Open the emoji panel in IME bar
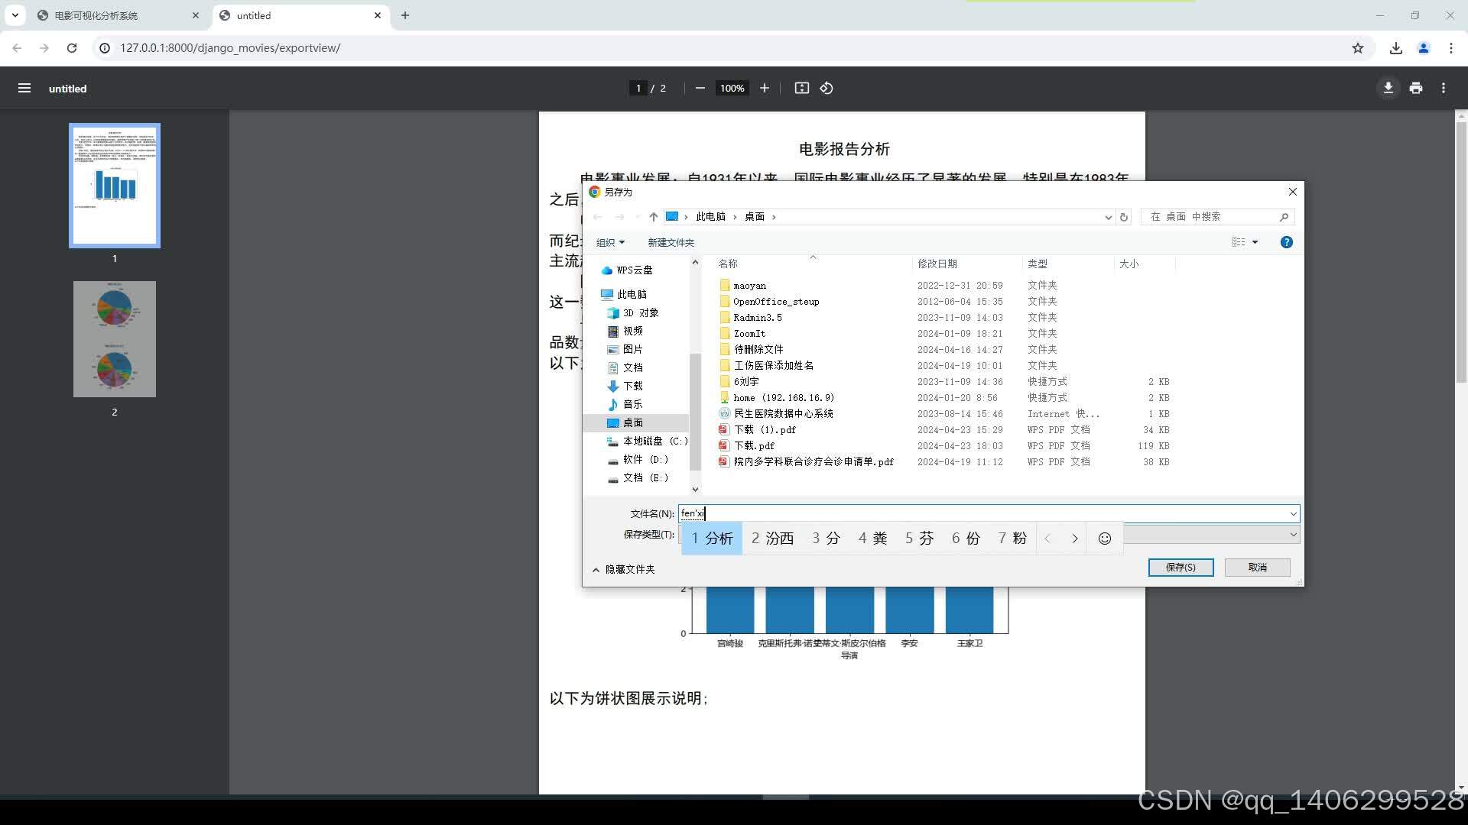1468x825 pixels. [1104, 539]
